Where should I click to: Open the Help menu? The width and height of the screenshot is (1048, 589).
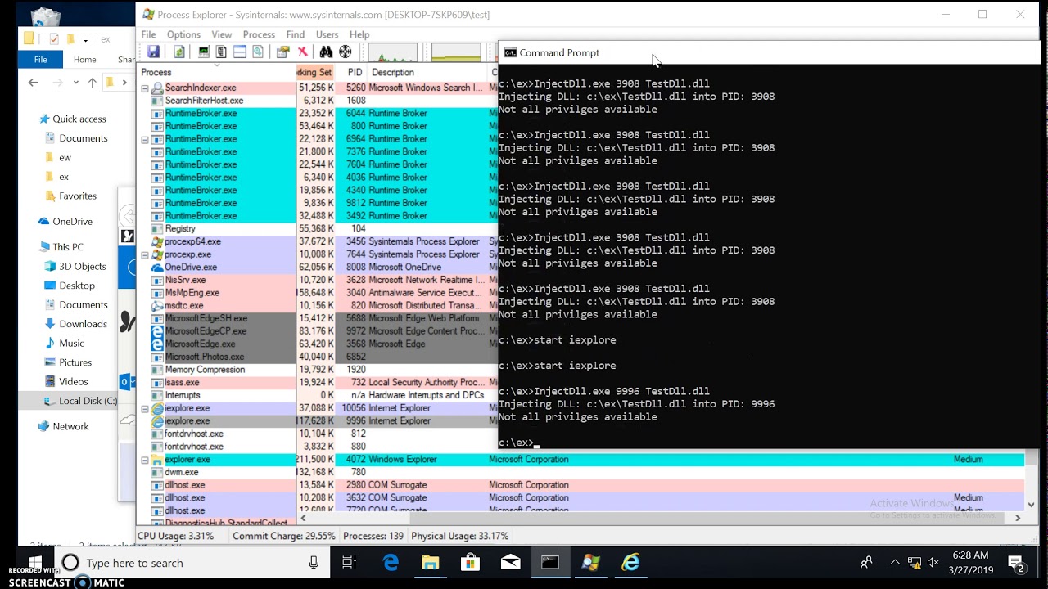359,34
